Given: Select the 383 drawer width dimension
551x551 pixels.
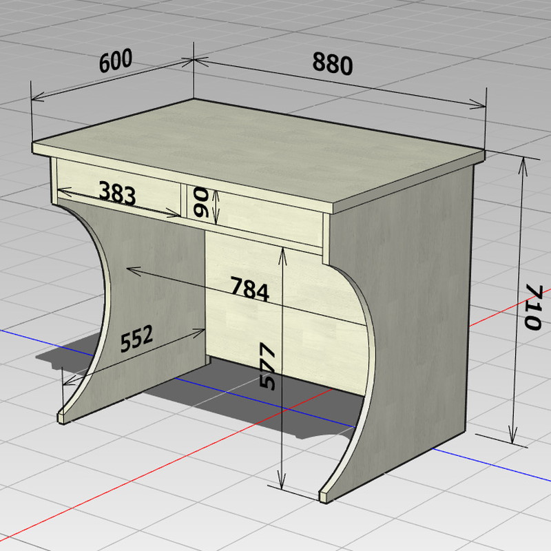Looking at the screenshot, I should click(117, 194).
